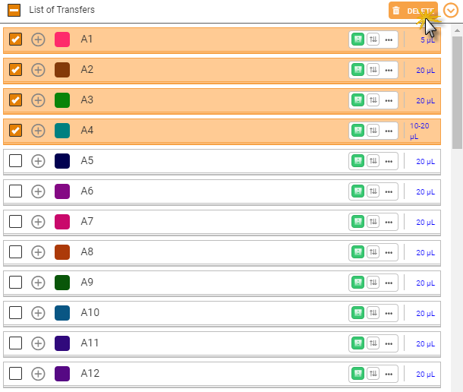Click the vertical scrollbar thumb of the list
Screen dimensions: 463x392
tap(457, 93)
